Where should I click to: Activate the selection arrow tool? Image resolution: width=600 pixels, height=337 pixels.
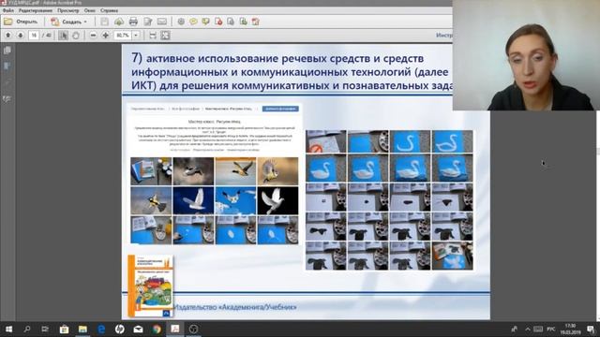pos(63,36)
